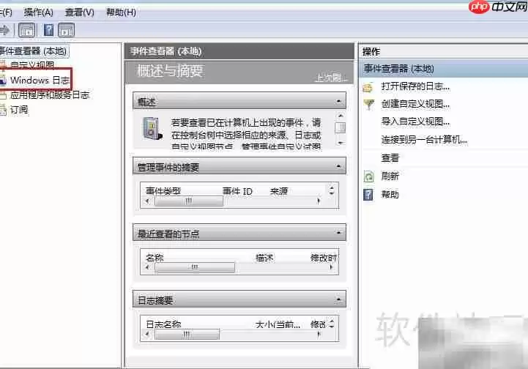The width and height of the screenshot is (528, 369).
Task: Click right scroll arrow in 管理事件的摘要 list
Action: tap(319, 201)
